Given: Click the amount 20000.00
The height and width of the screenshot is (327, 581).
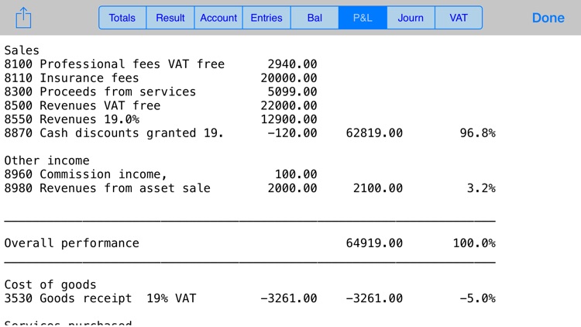Looking at the screenshot, I should pyautogui.click(x=289, y=78).
